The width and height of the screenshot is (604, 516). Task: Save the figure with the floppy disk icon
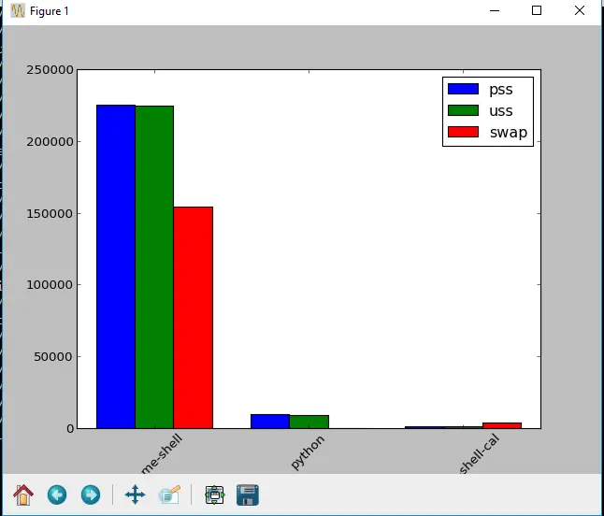(x=248, y=494)
